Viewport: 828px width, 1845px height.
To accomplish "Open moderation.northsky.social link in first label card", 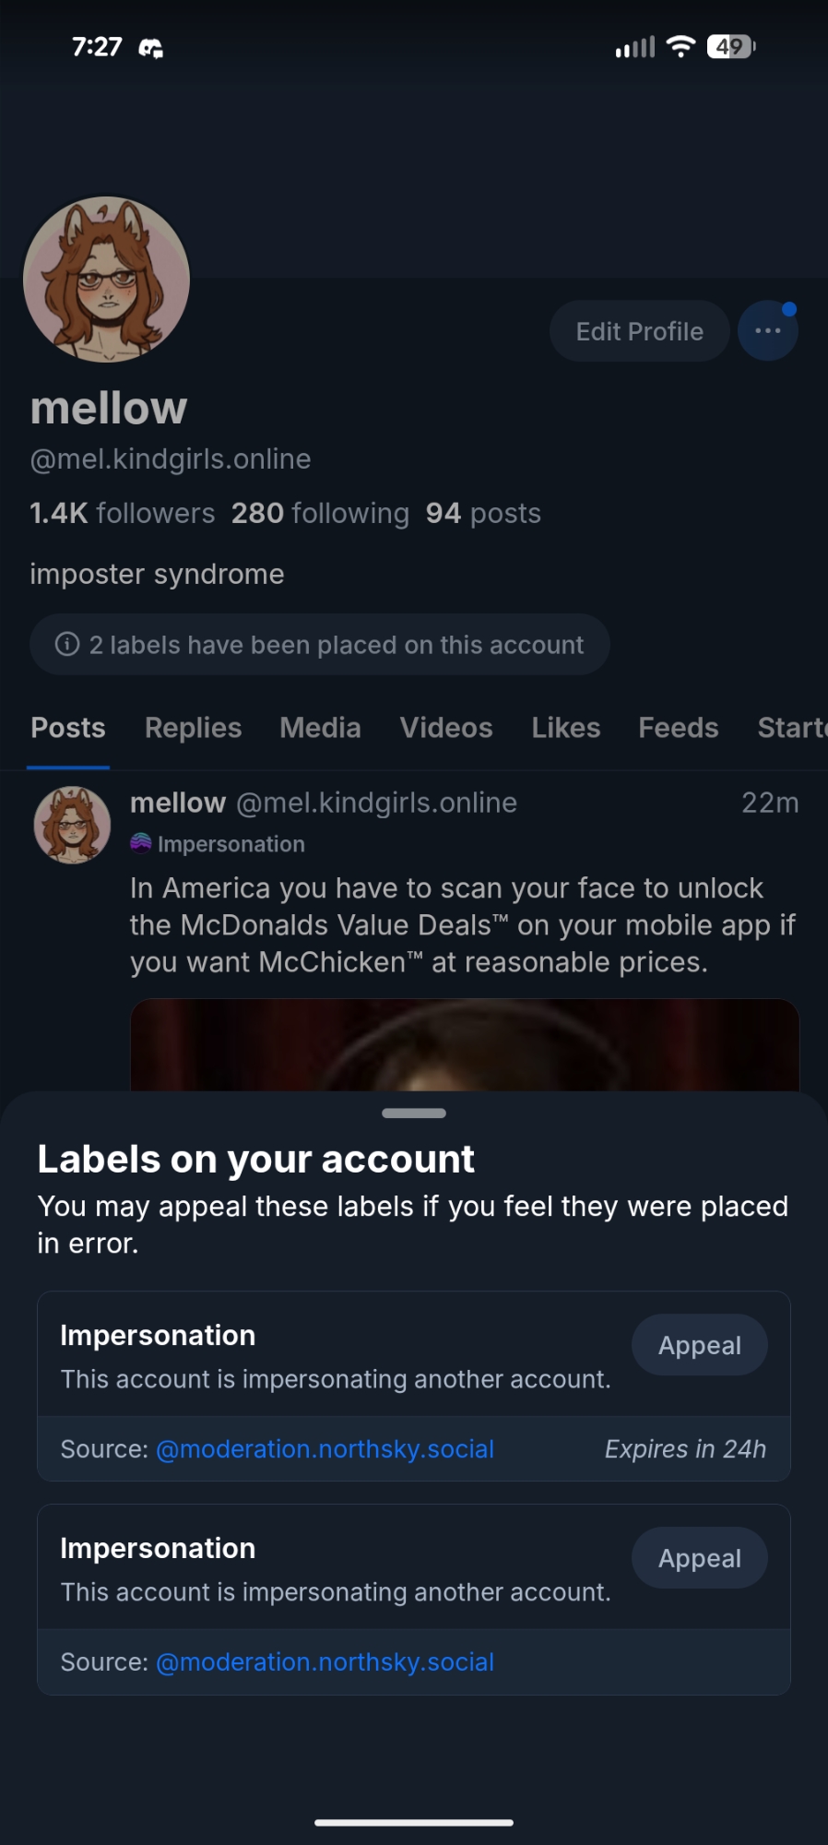I will (x=325, y=1449).
